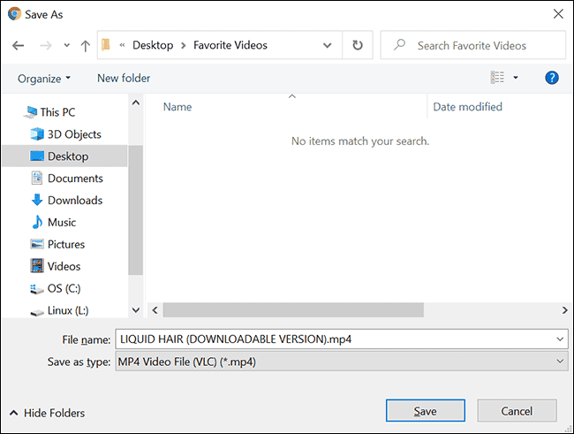The height and width of the screenshot is (434, 574).
Task: Refresh the Favorite Videos folder
Action: (x=357, y=45)
